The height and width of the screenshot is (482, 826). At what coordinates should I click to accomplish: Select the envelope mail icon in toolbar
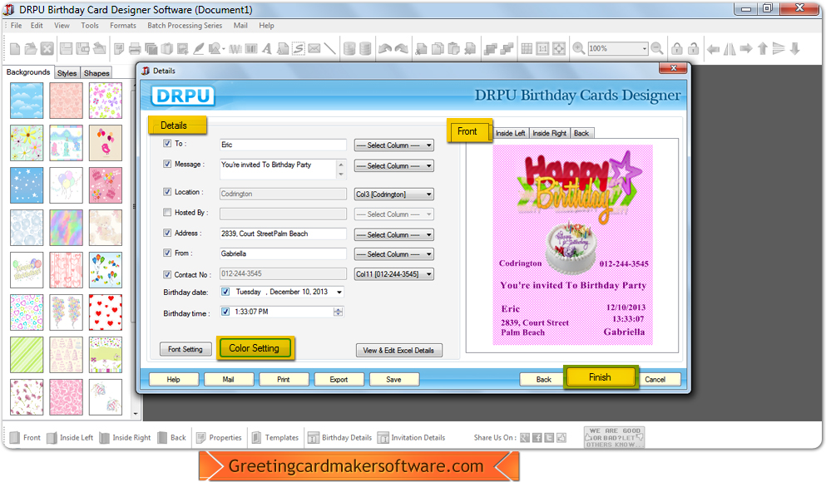coord(314,49)
